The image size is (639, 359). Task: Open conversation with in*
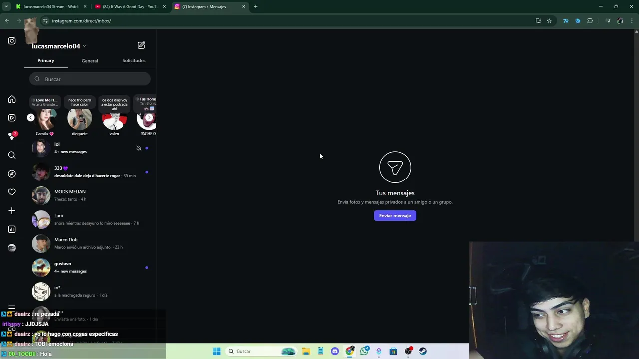pos(90,291)
